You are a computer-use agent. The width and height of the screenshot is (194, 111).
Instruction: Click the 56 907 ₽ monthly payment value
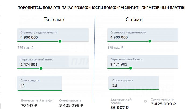[119, 108]
